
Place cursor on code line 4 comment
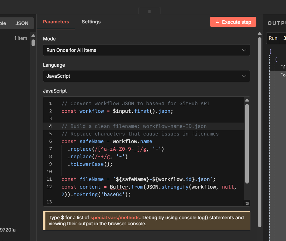point(134,126)
